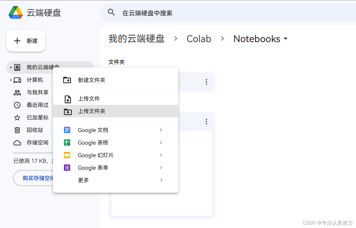This screenshot has height=228, width=356.
Task: Click the 我的云端硬盘 drive icon in sidebar
Action: [17, 67]
